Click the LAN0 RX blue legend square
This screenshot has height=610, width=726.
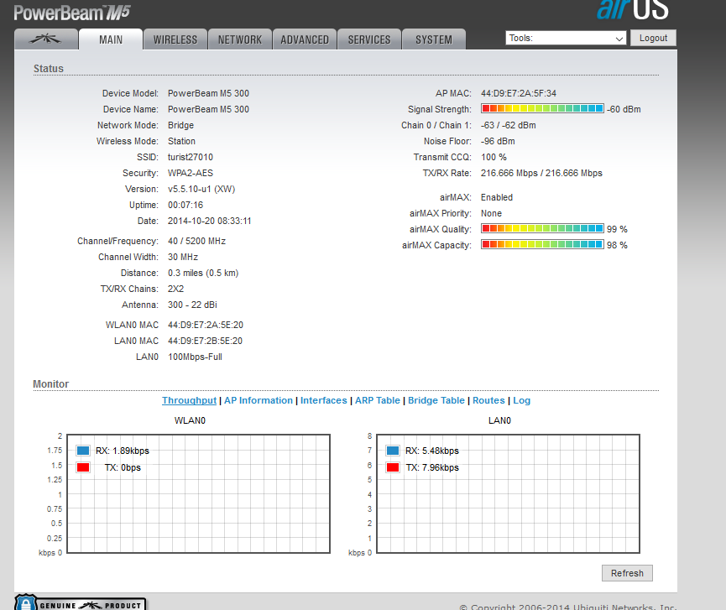[393, 451]
